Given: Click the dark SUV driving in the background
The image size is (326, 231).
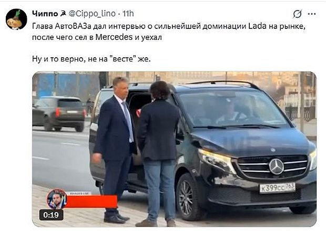Looking at the screenshot, I should (59, 113).
